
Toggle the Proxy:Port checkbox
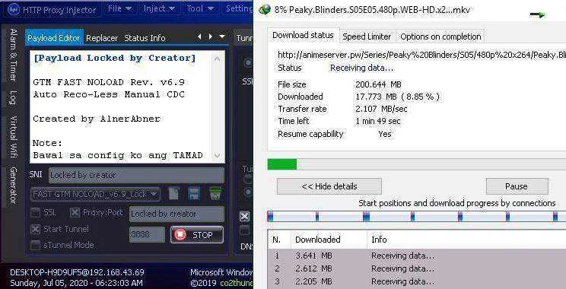coord(75,213)
